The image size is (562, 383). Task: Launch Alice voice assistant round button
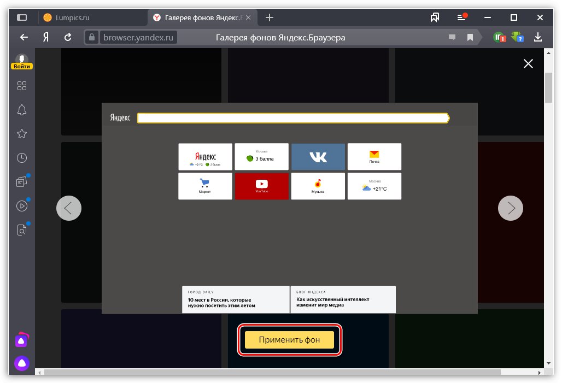tap(22, 364)
